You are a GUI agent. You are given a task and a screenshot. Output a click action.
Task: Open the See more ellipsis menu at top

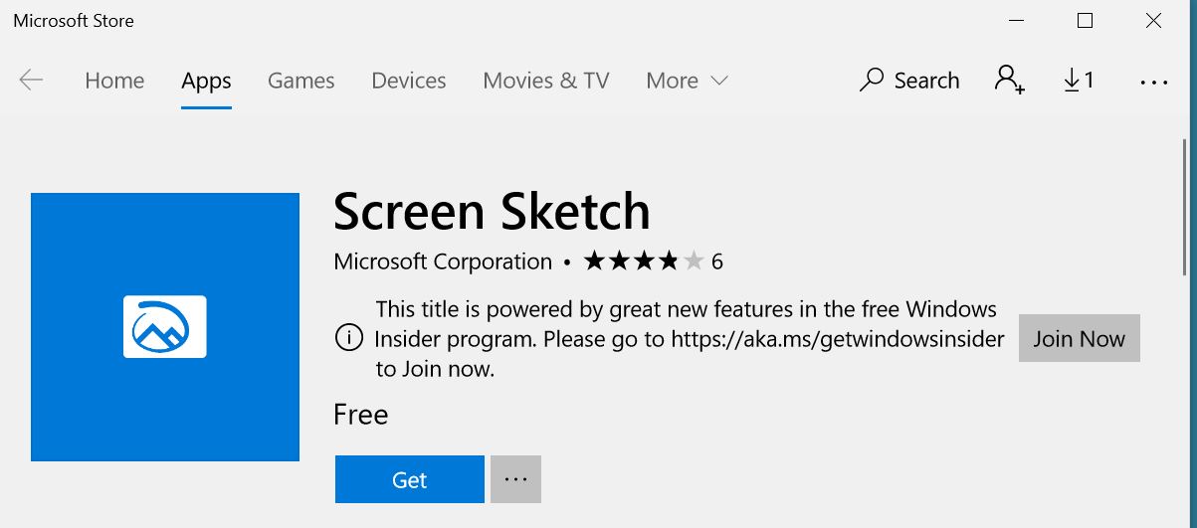pyautogui.click(x=1153, y=83)
